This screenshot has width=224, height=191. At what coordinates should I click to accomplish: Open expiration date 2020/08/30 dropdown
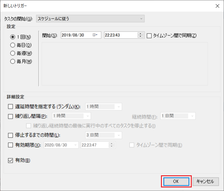(61, 145)
